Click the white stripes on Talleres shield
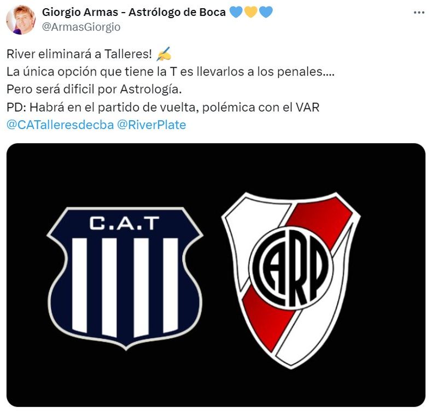Screen dimensions: 432x414 point(125,288)
